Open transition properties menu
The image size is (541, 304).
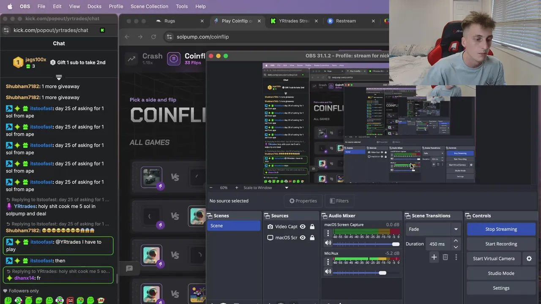[x=456, y=257]
